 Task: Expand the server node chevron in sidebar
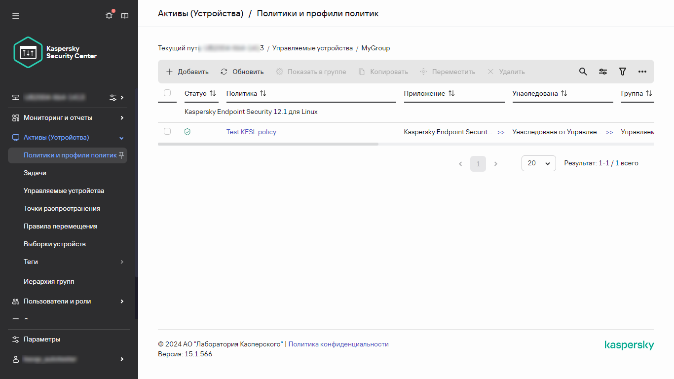[122, 97]
